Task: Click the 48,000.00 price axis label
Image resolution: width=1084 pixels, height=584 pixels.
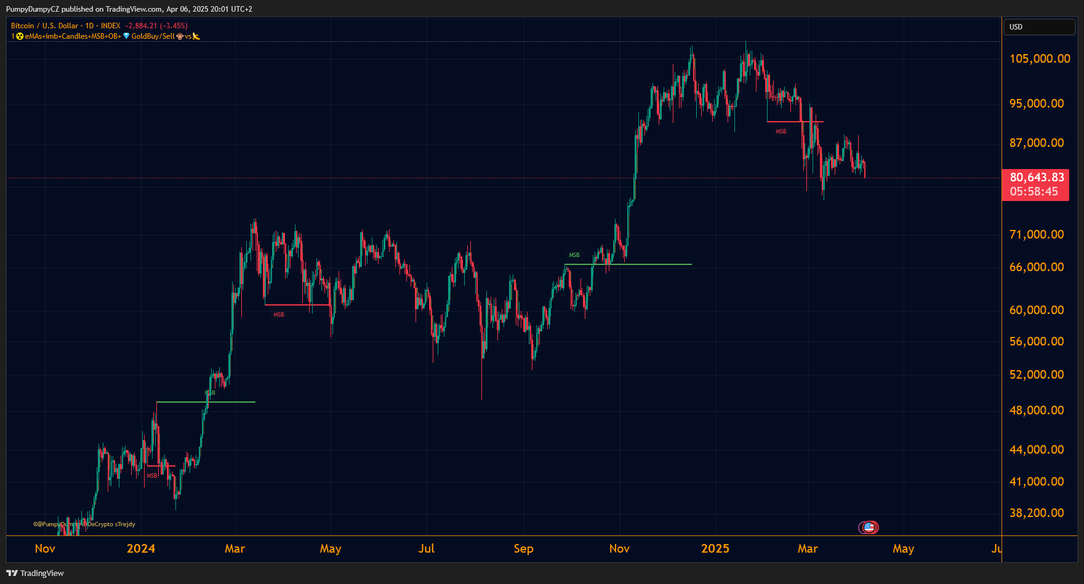Action: coord(1037,410)
